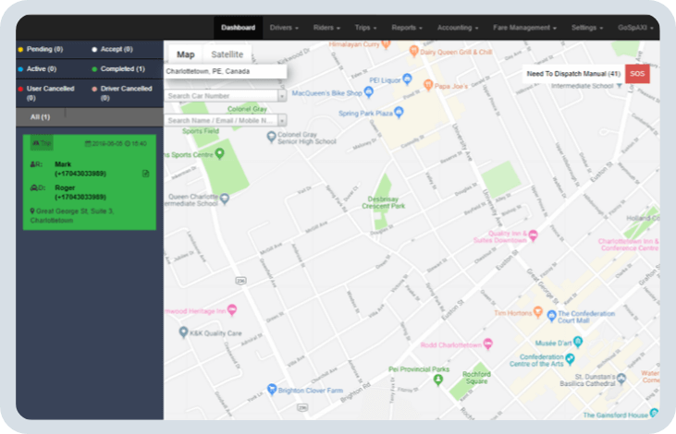Click the Sports Centre green map pin
This screenshot has width=676, height=434.
point(219,153)
